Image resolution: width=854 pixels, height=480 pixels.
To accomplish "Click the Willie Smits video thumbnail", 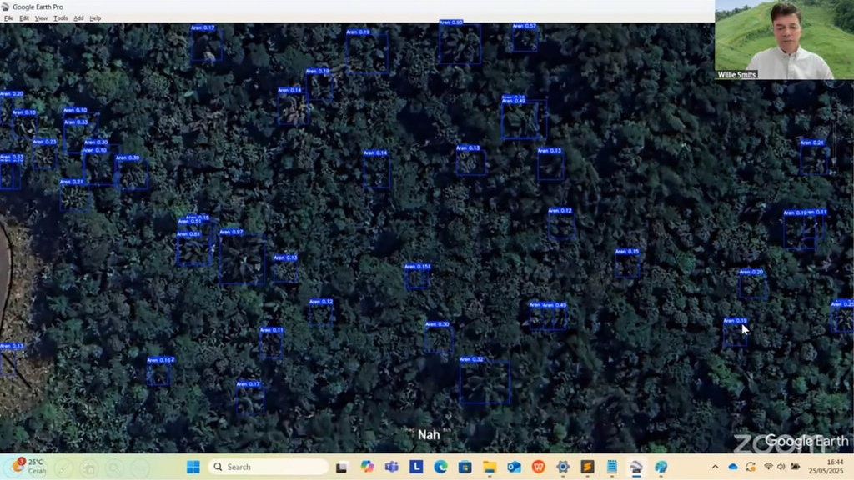I will (x=784, y=40).
